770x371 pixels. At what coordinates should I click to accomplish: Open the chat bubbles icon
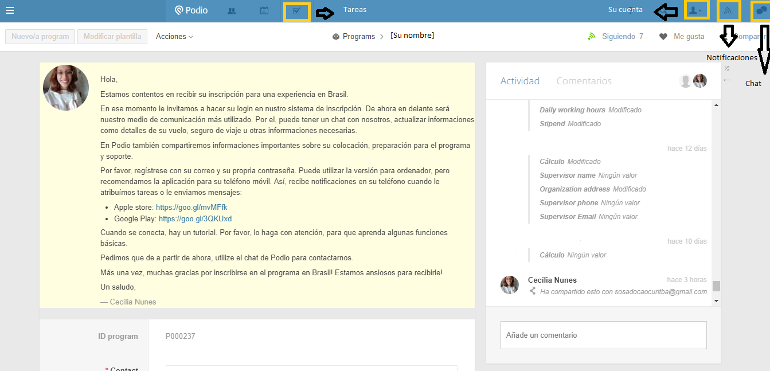(761, 10)
